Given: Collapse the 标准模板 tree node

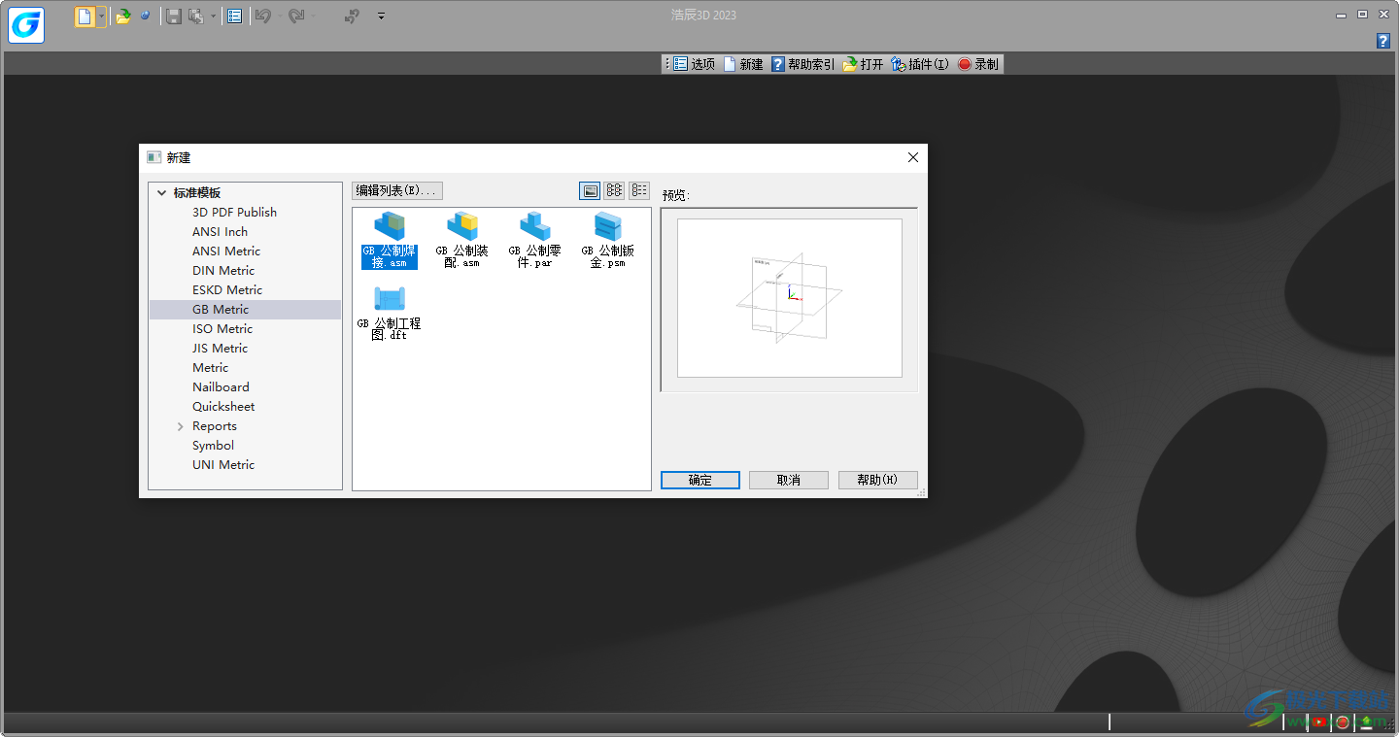Looking at the screenshot, I should pos(161,193).
